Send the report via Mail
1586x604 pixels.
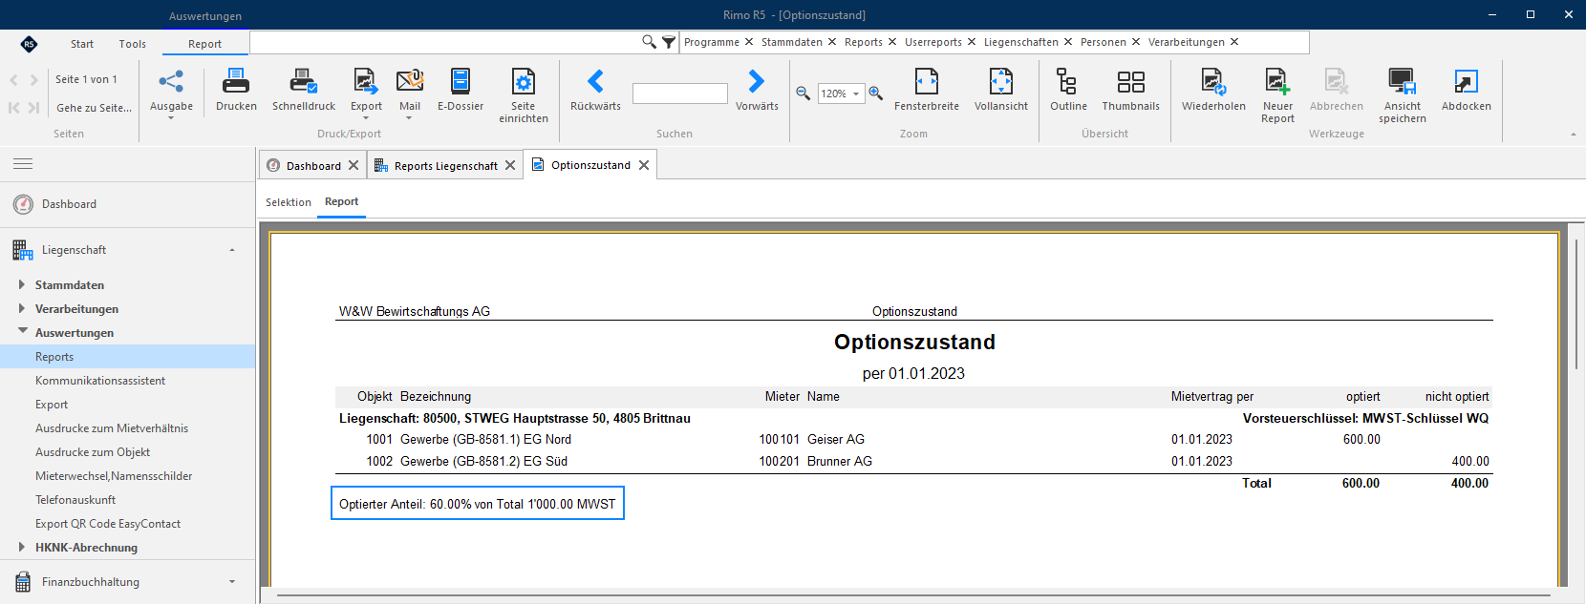tap(410, 93)
